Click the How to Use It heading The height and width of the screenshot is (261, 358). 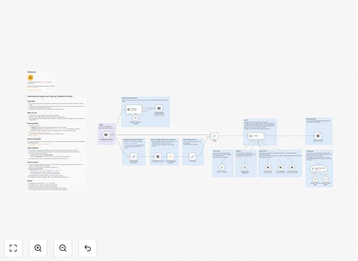pyautogui.click(x=33, y=162)
